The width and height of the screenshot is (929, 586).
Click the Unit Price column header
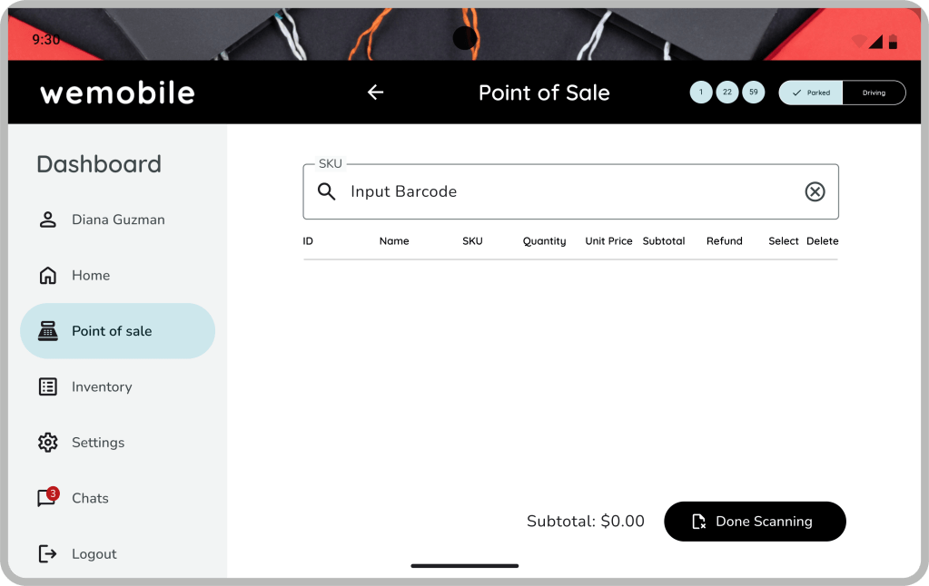click(x=608, y=241)
